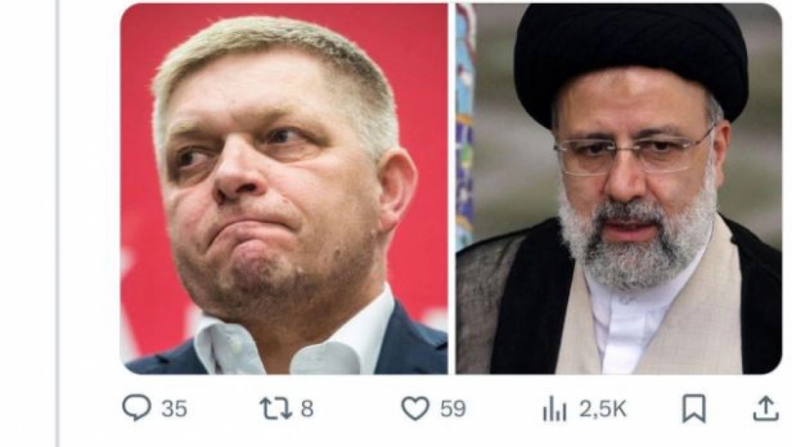Open view analytics via the bar chart icon

click(x=554, y=409)
